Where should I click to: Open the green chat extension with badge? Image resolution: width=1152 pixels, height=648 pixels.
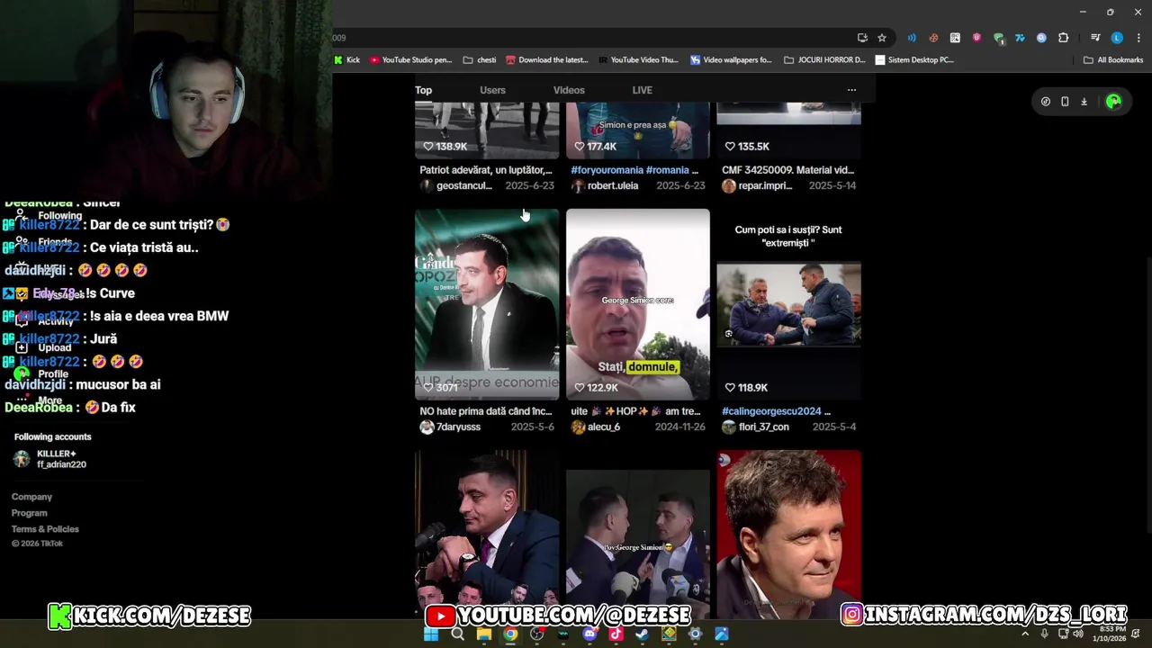click(x=998, y=38)
